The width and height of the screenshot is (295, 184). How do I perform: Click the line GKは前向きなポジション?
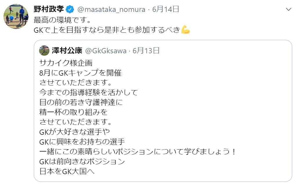[82, 161]
